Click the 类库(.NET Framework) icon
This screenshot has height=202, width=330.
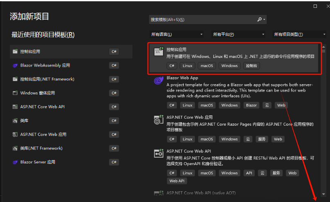click(15, 148)
